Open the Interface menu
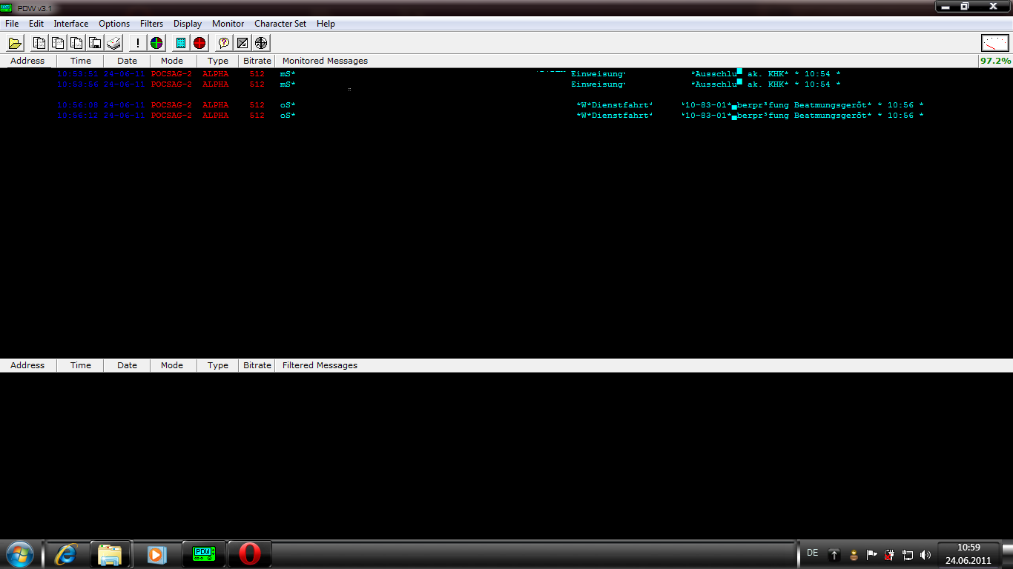This screenshot has height=569, width=1013. 70,24
